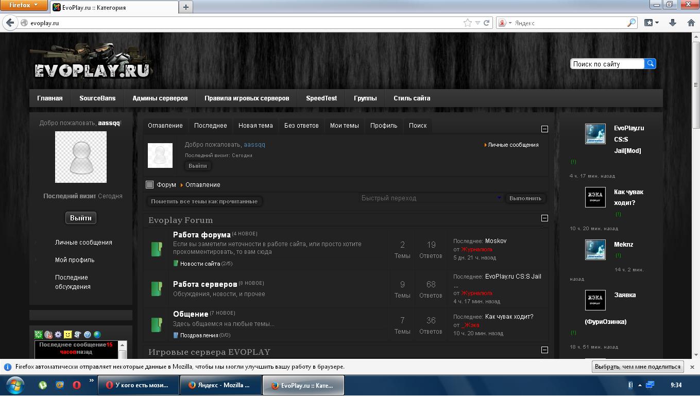Click the Выйти button in the left sidebar
The height and width of the screenshot is (396, 700).
point(81,218)
